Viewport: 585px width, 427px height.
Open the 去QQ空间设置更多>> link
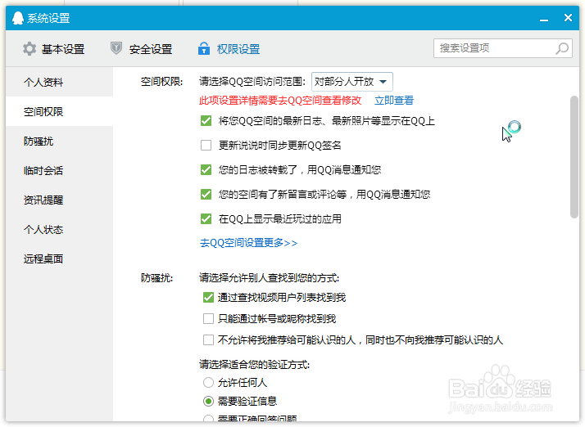point(249,243)
